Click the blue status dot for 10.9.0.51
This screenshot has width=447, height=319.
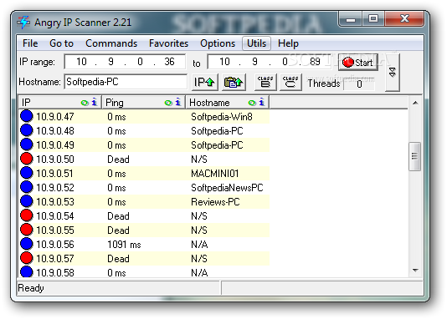point(27,173)
